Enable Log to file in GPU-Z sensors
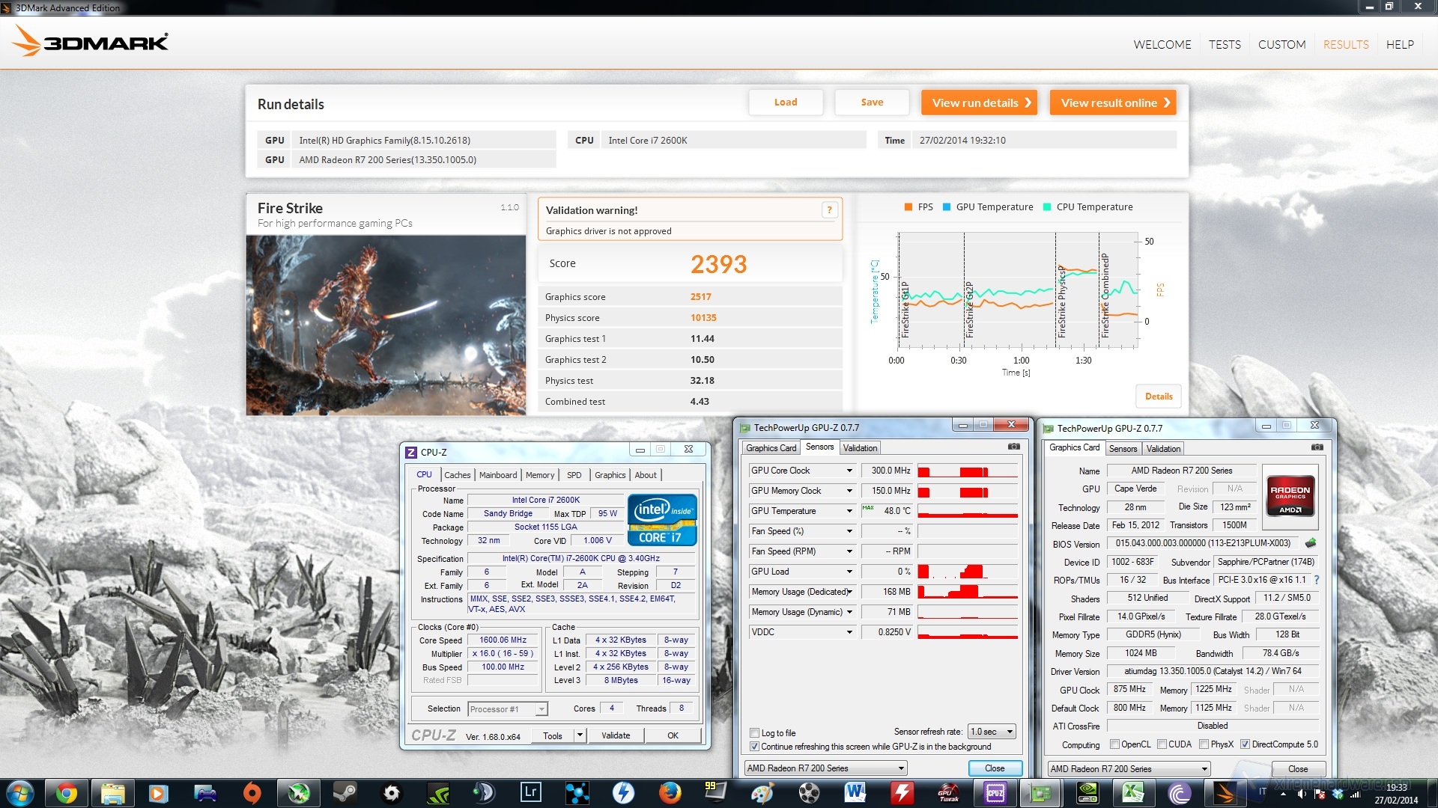 (x=755, y=733)
